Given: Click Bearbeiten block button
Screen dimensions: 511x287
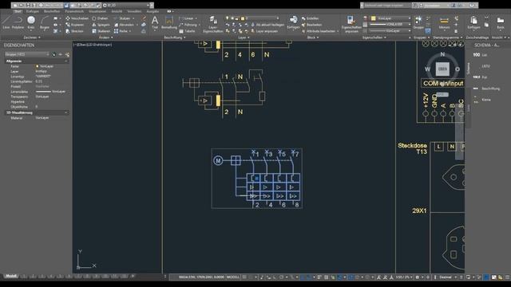Looking at the screenshot, I should pos(311,25).
